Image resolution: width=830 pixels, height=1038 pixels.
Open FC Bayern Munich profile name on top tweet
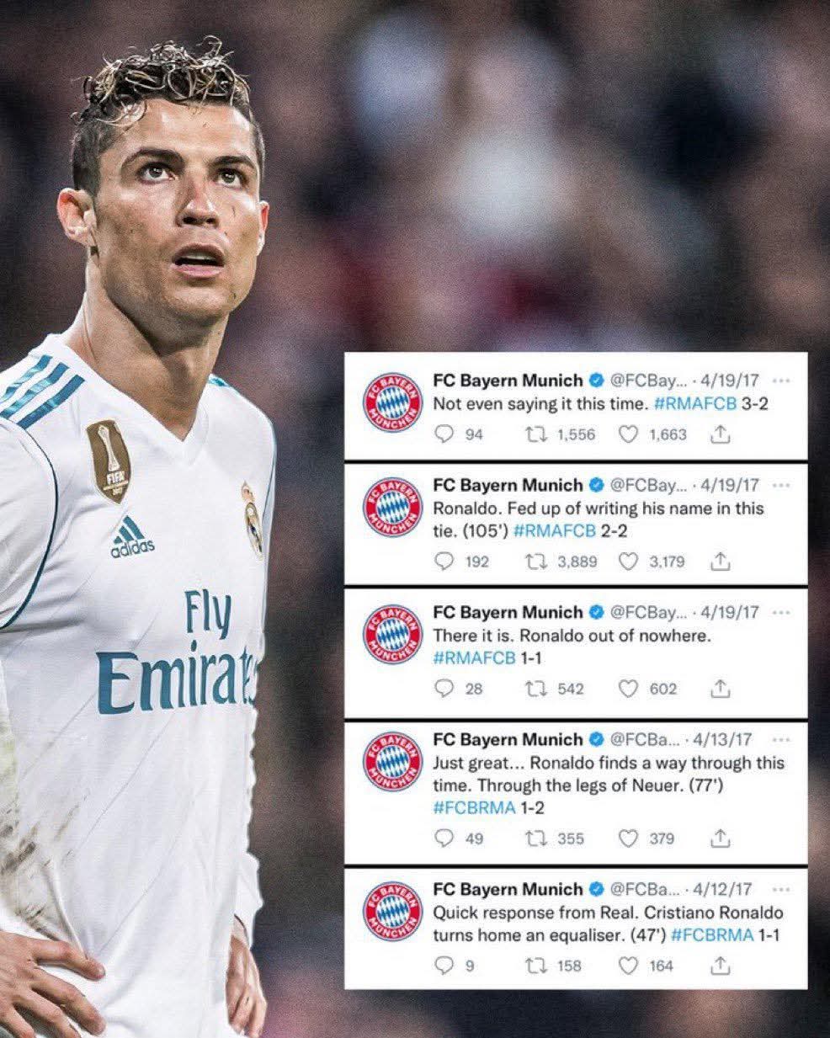coord(508,380)
